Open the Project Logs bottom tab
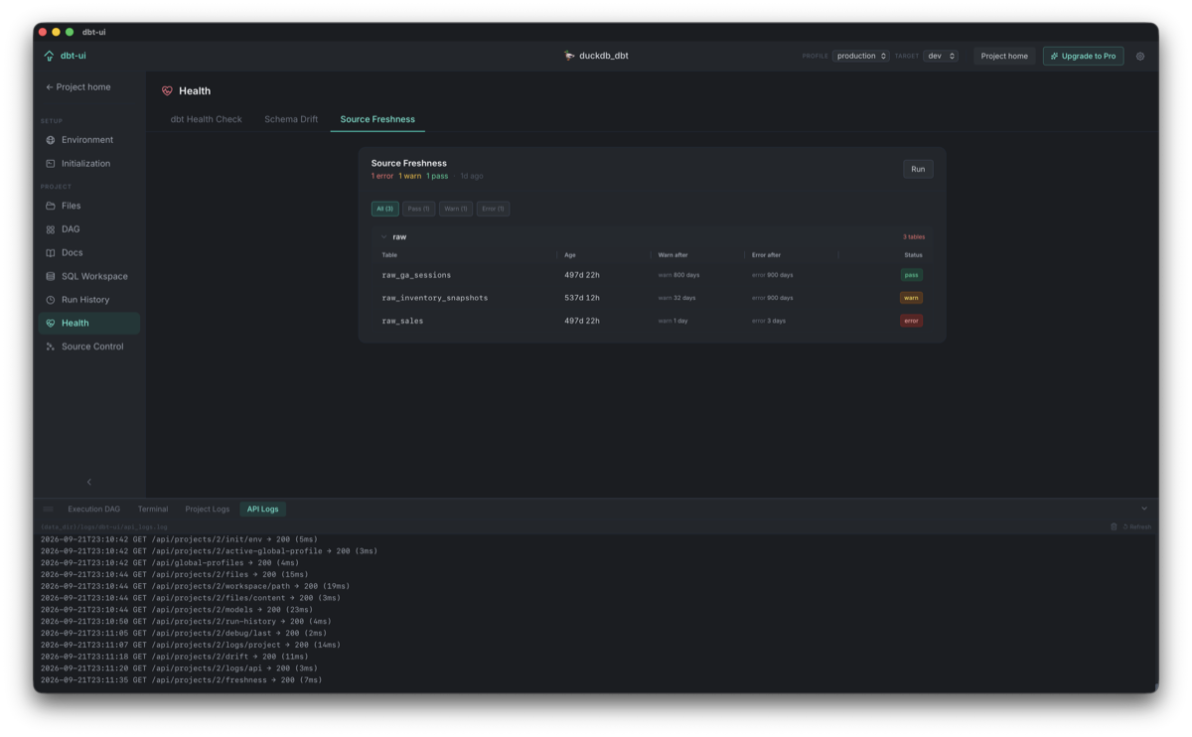This screenshot has width=1192, height=737. [x=208, y=509]
